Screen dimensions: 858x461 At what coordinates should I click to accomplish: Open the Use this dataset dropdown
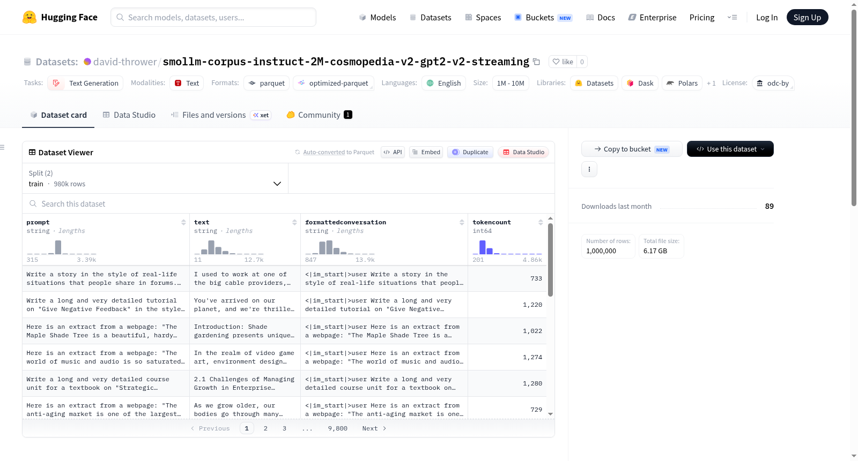[x=730, y=149]
